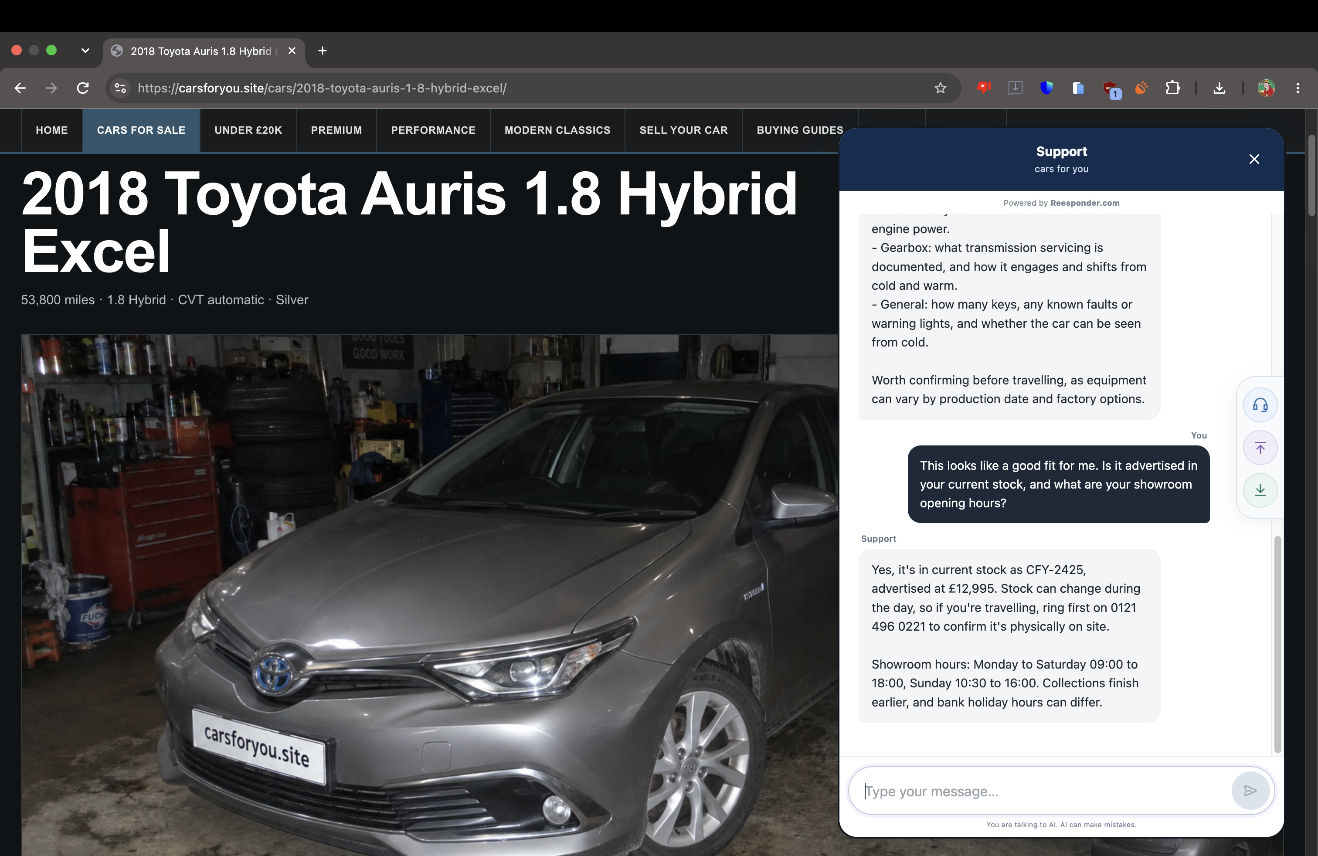Click the address bar URL

322,88
